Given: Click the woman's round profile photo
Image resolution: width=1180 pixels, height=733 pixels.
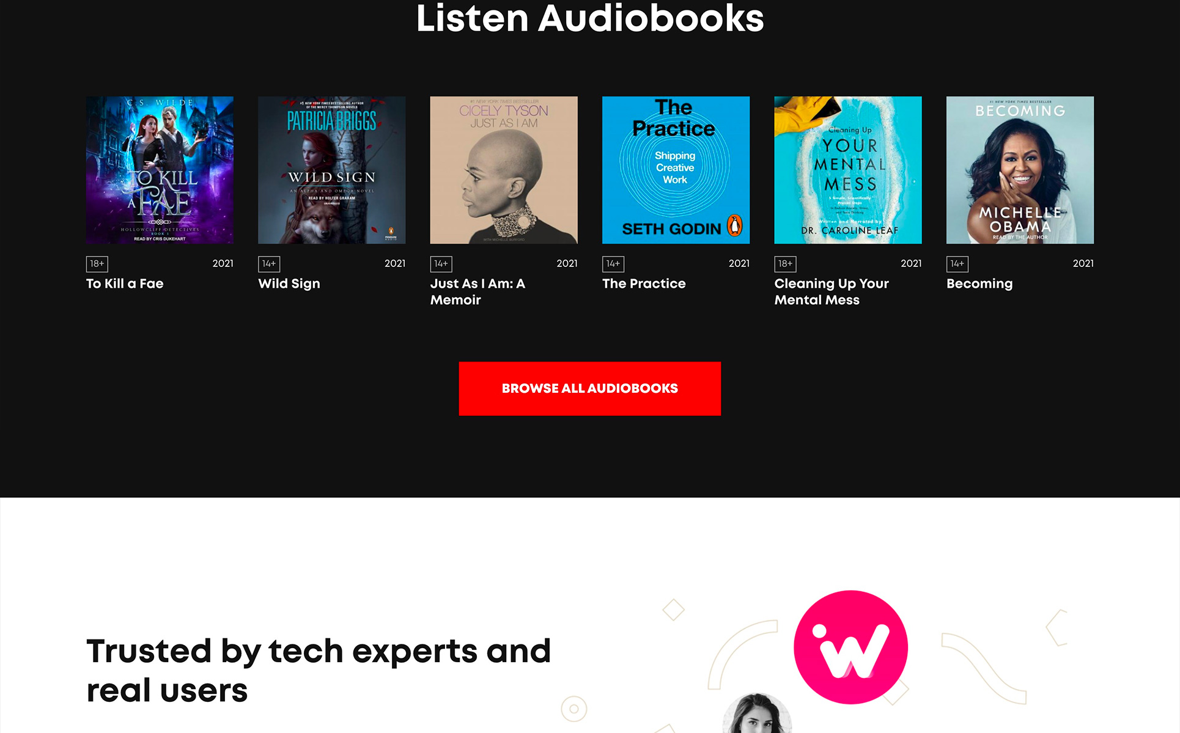Looking at the screenshot, I should click(x=757, y=713).
